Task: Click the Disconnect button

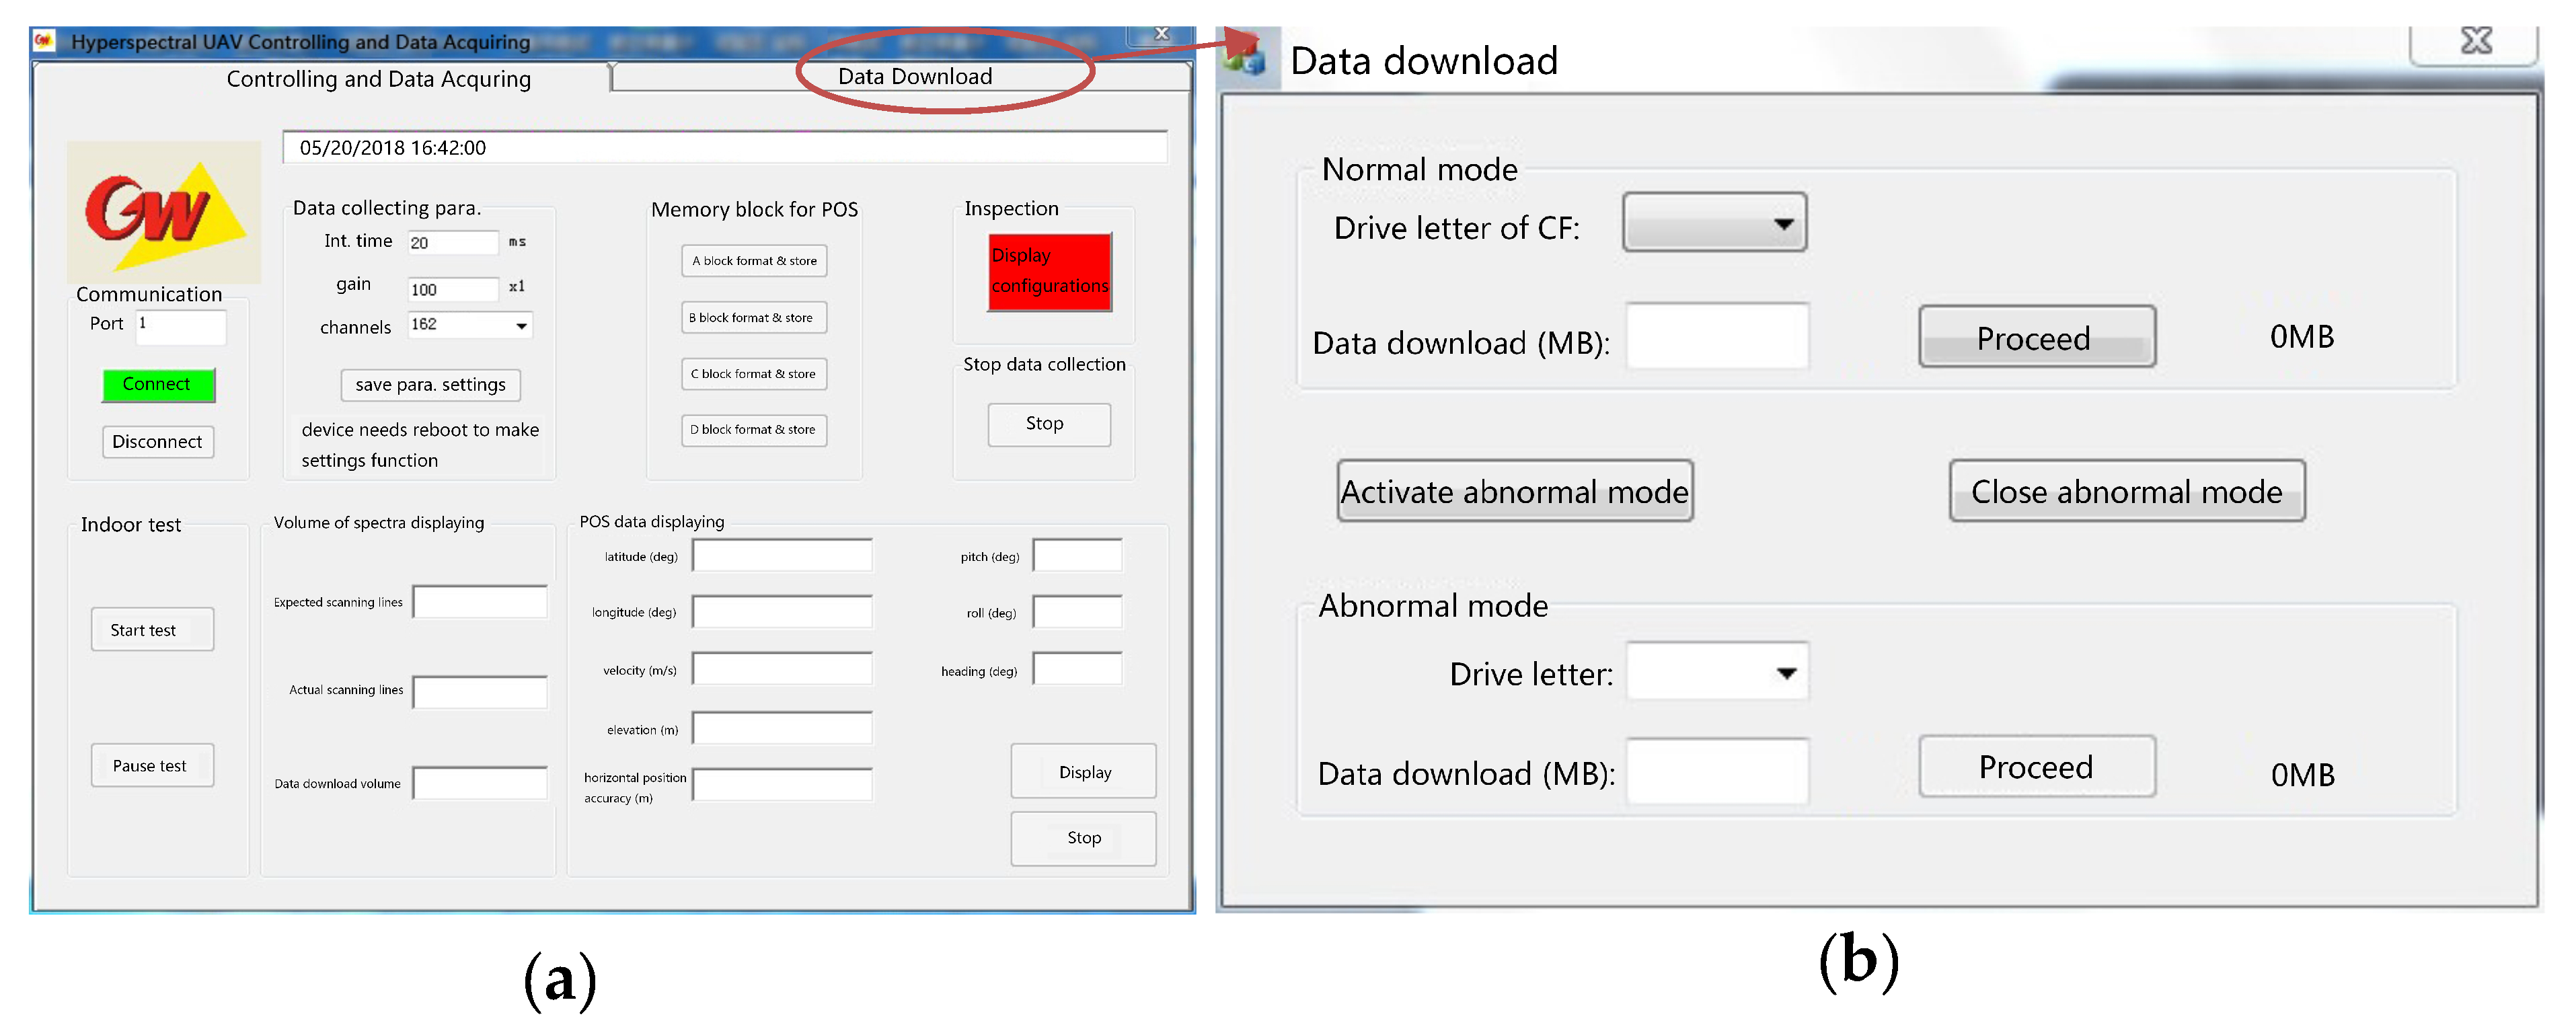Action: click(157, 442)
